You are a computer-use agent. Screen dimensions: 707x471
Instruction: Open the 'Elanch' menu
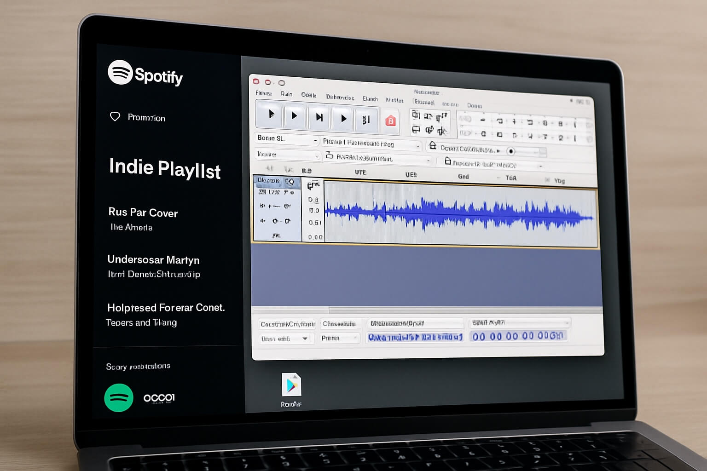click(x=370, y=99)
